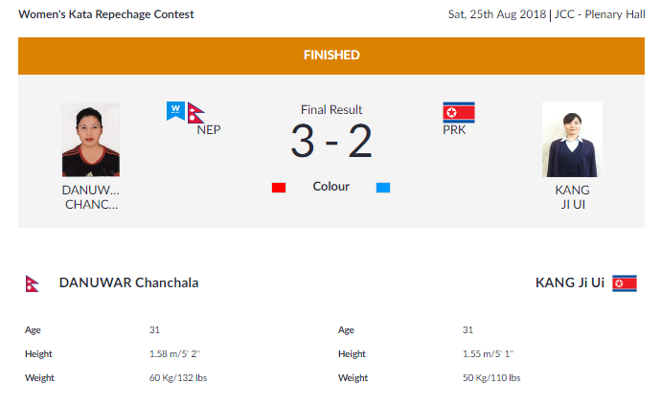Click the 3 - 2 final score
Image resolution: width=661 pixels, height=406 pixels.
click(331, 141)
